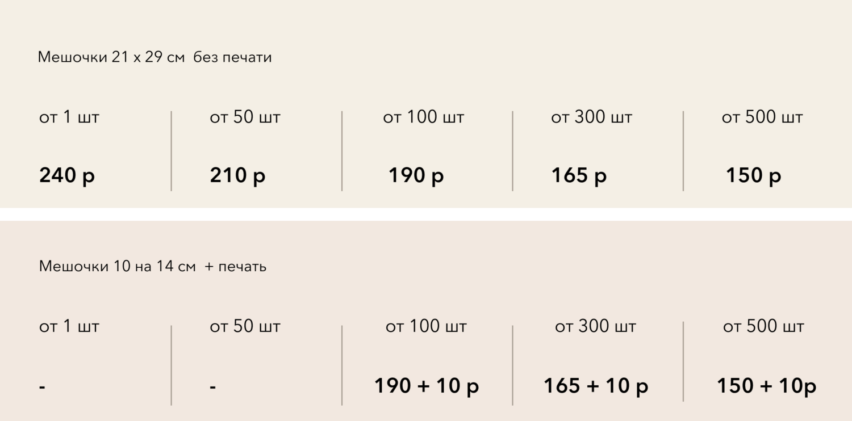This screenshot has width=852, height=421.
Task: Click the 165 р price in the top table
Action: 579,176
